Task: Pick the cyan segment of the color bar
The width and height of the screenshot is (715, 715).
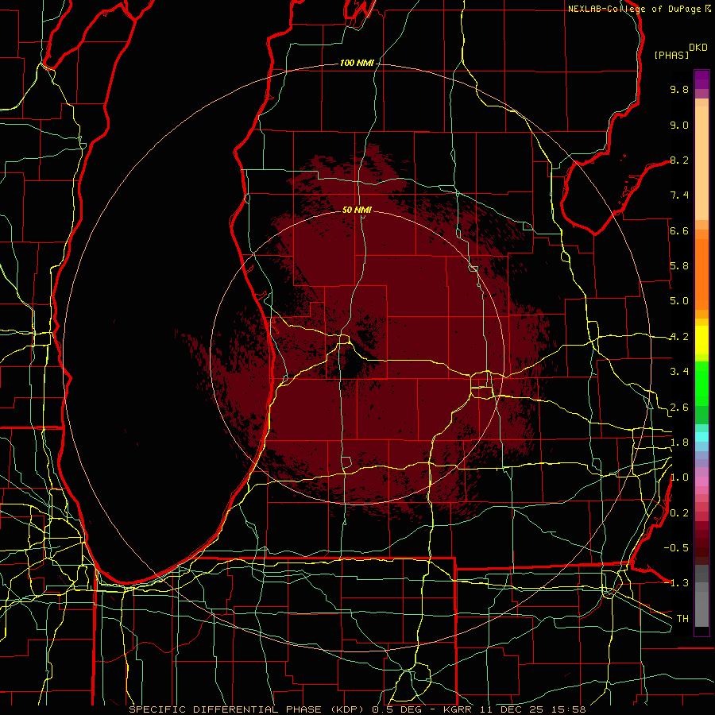Action: coord(701,437)
